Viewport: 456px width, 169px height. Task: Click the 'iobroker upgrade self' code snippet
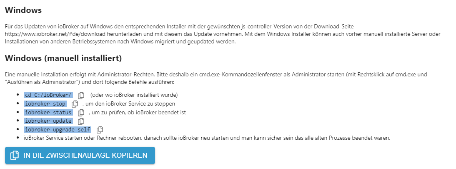coord(58,129)
